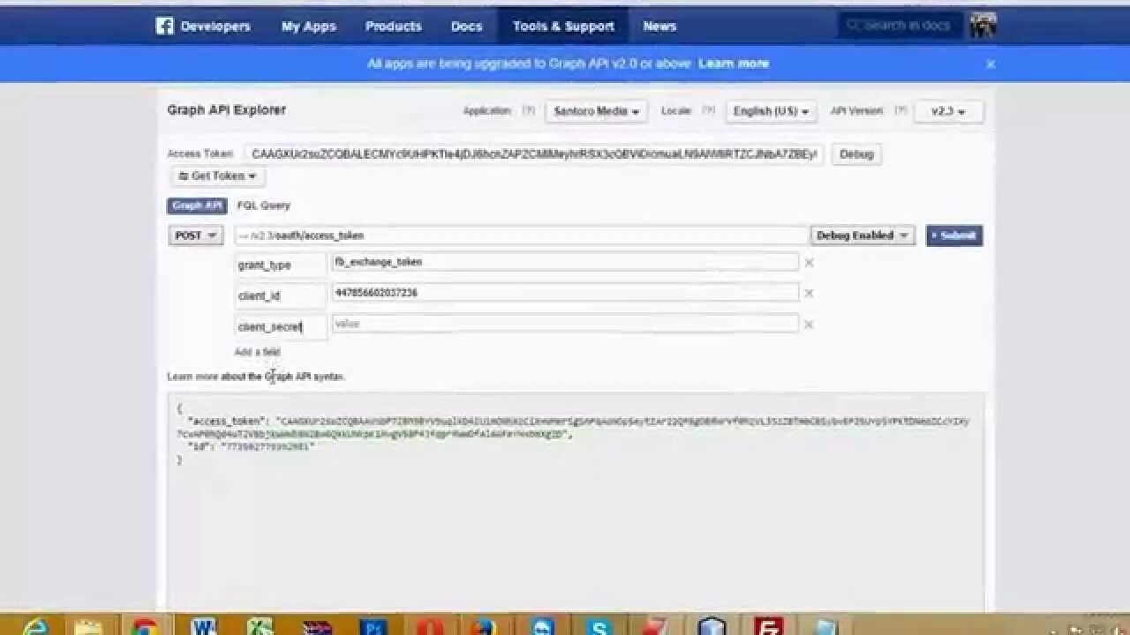Edit the grant_type field name box
The image size is (1130, 635).
click(281, 265)
